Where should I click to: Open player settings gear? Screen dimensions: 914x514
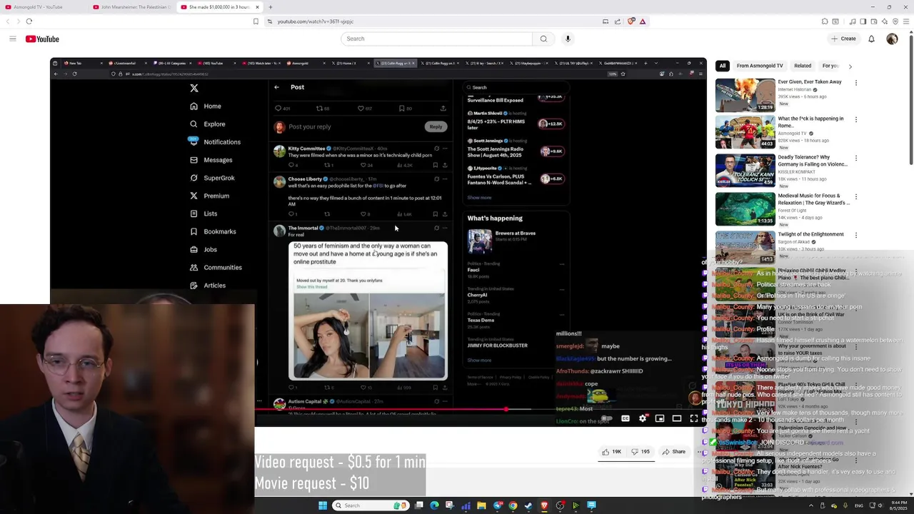643,418
